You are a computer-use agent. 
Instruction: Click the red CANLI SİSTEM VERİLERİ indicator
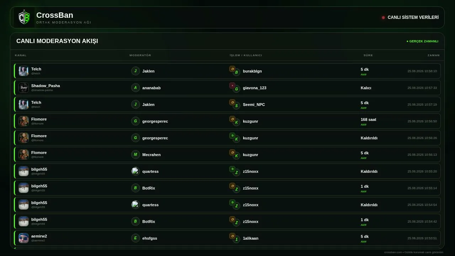click(x=383, y=17)
